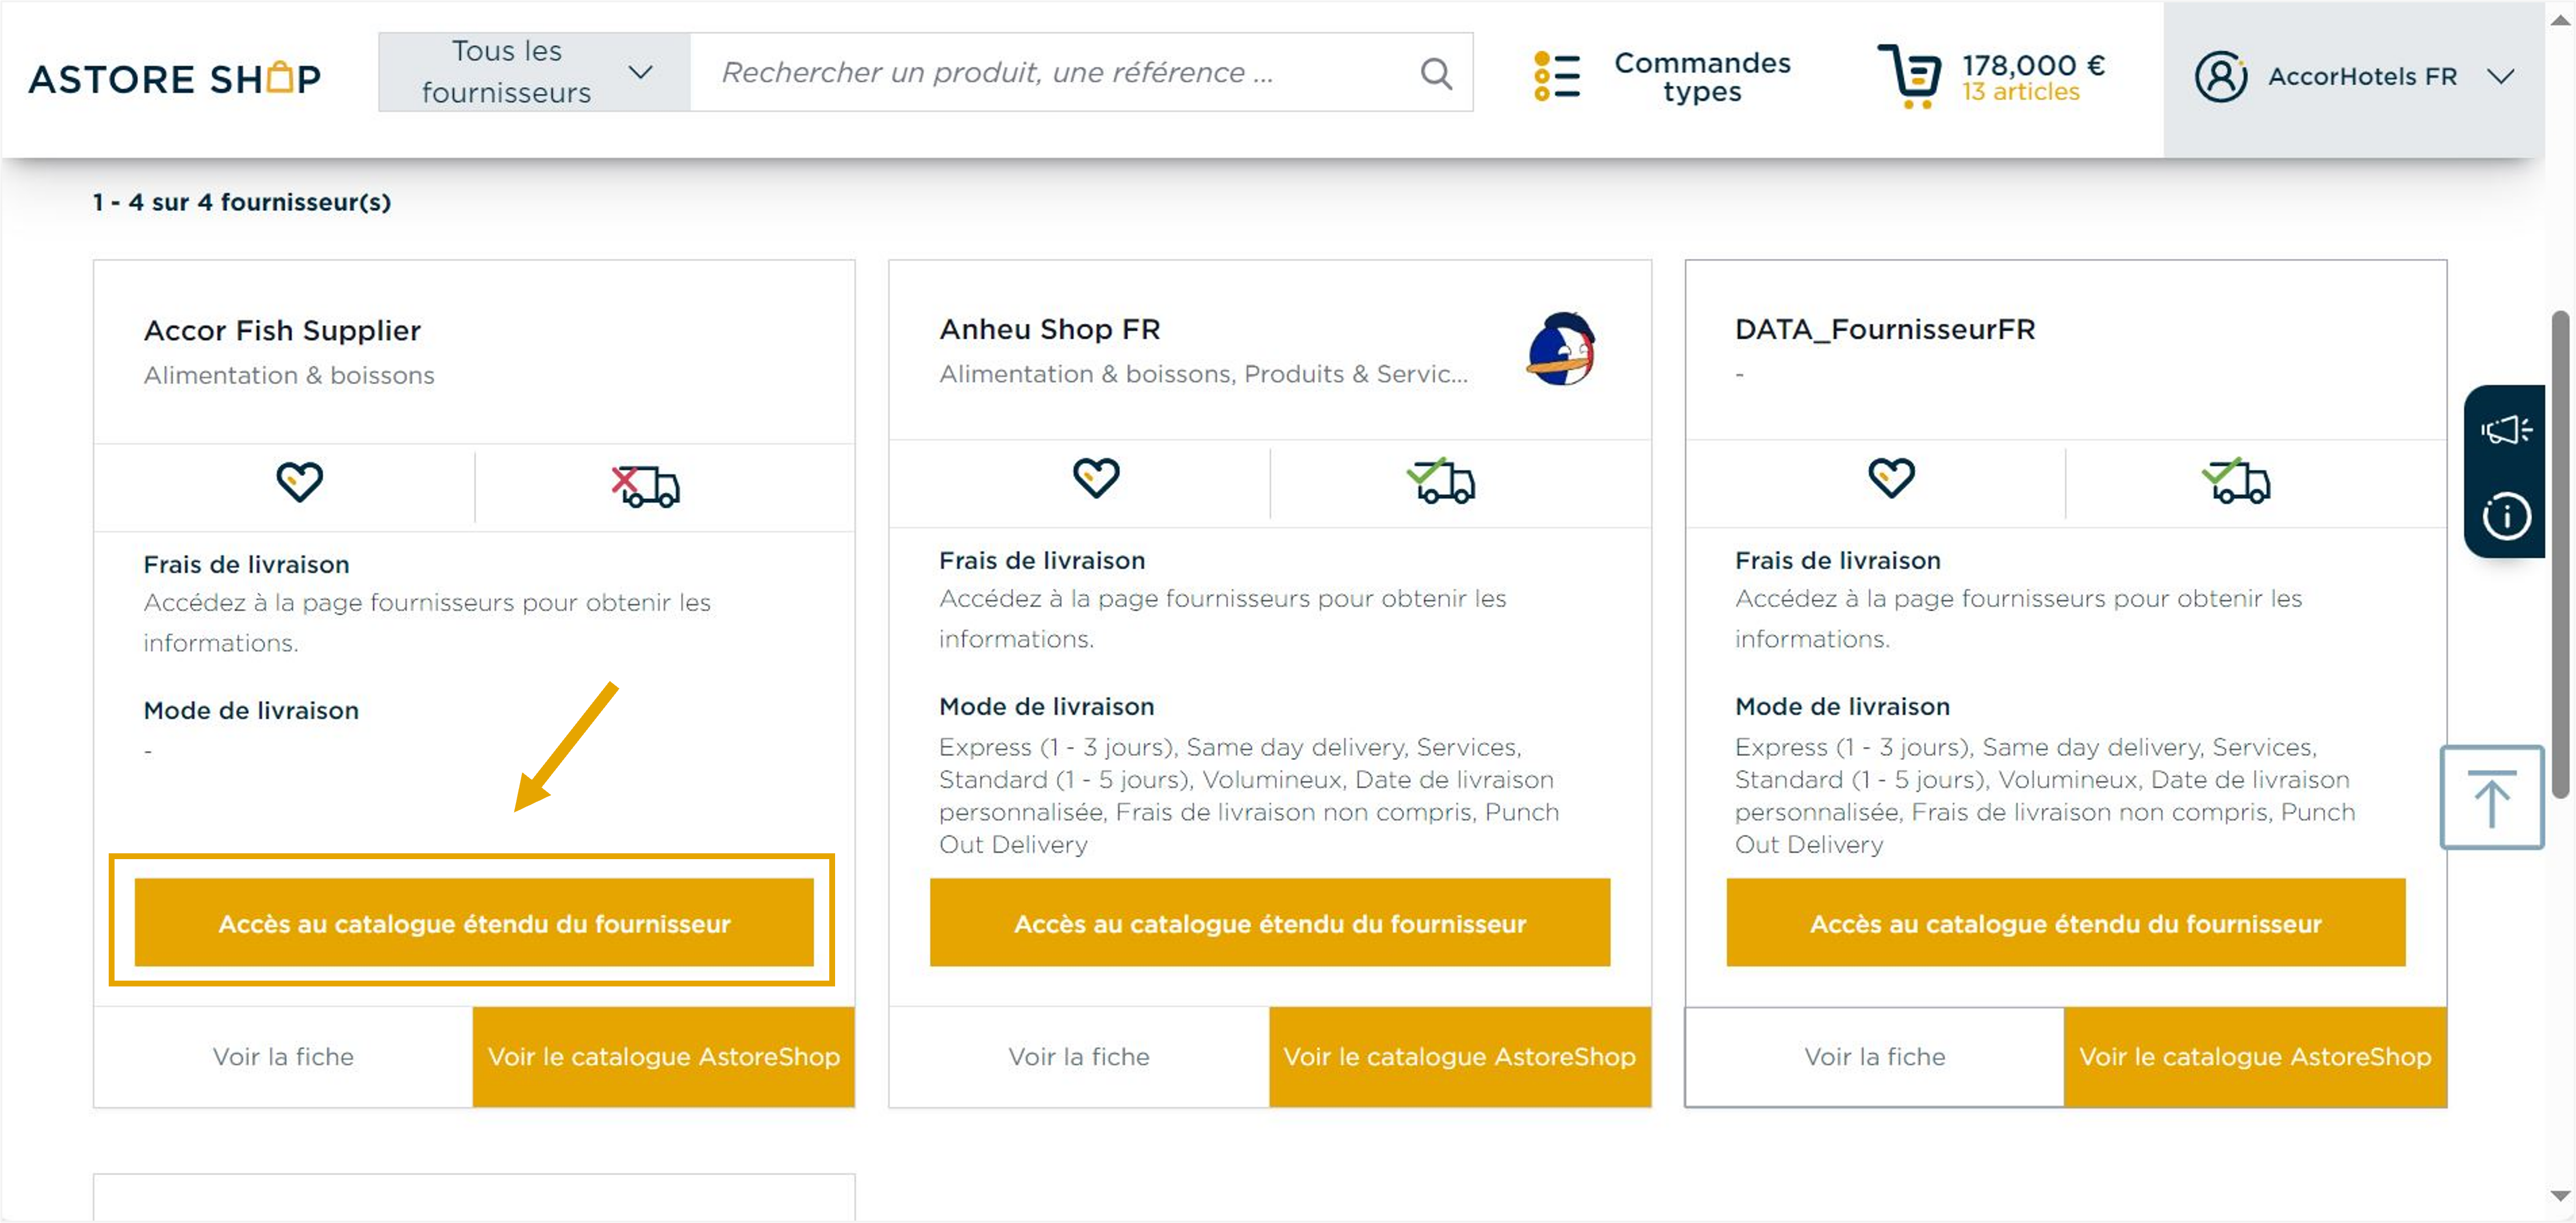
Task: Click the AstoreShop home logo
Action: (175, 78)
